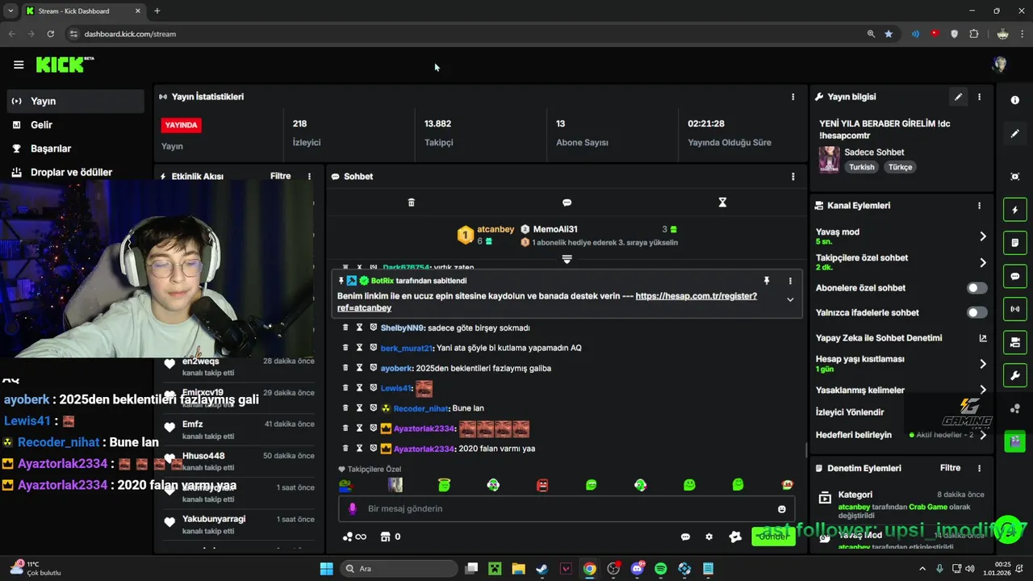Open the profile avatar menu
The width and height of the screenshot is (1033, 581).
click(x=999, y=65)
